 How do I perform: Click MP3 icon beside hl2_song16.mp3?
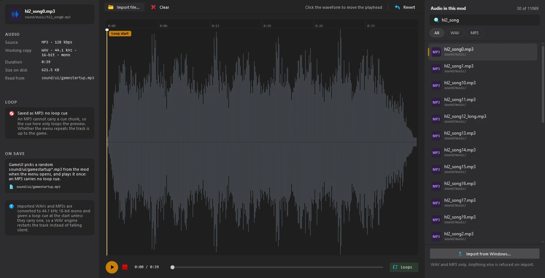coord(436,186)
